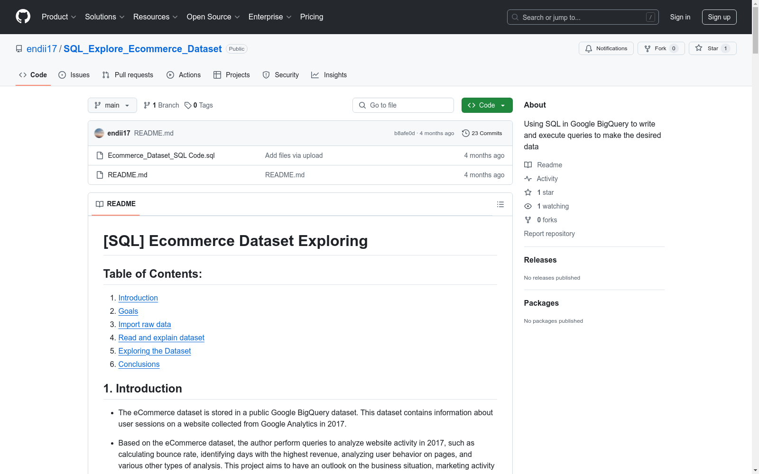
Task: Expand the Product menu
Action: (59, 17)
